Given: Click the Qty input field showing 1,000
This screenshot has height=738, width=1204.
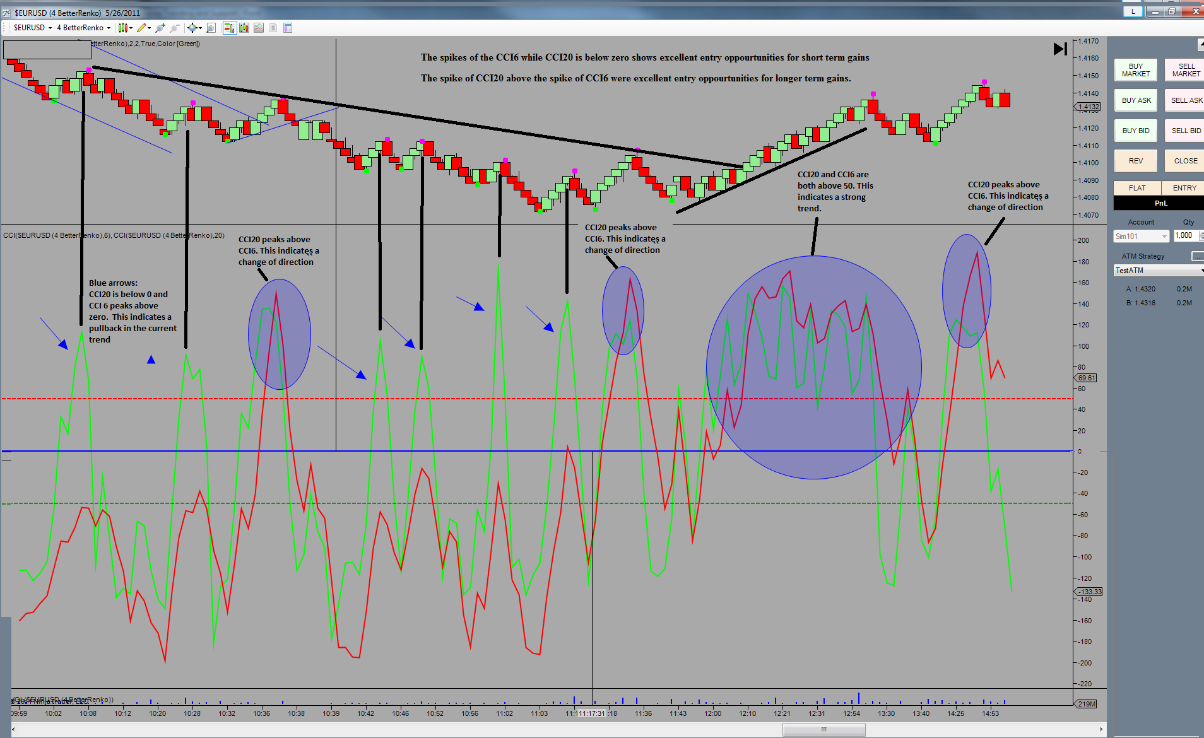Looking at the screenshot, I should 1186,236.
